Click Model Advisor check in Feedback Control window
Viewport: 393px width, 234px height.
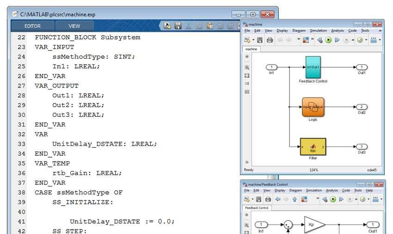362,199
